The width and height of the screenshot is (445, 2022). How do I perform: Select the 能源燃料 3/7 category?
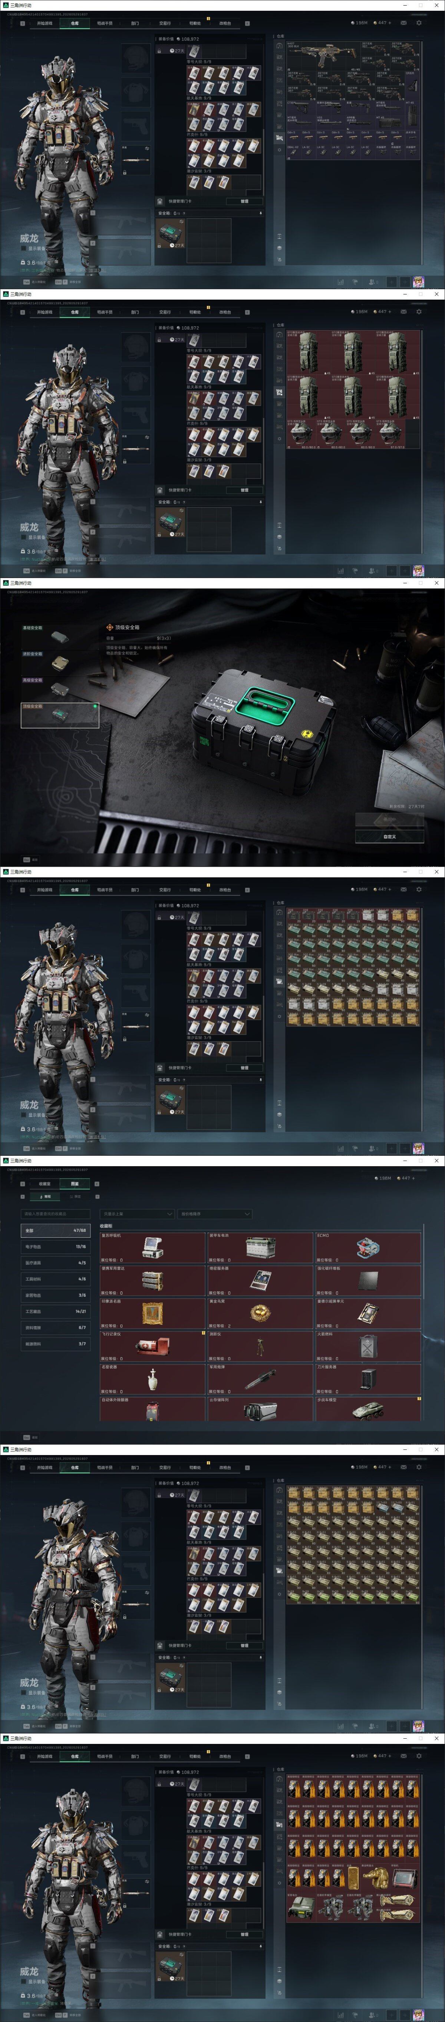point(55,1344)
